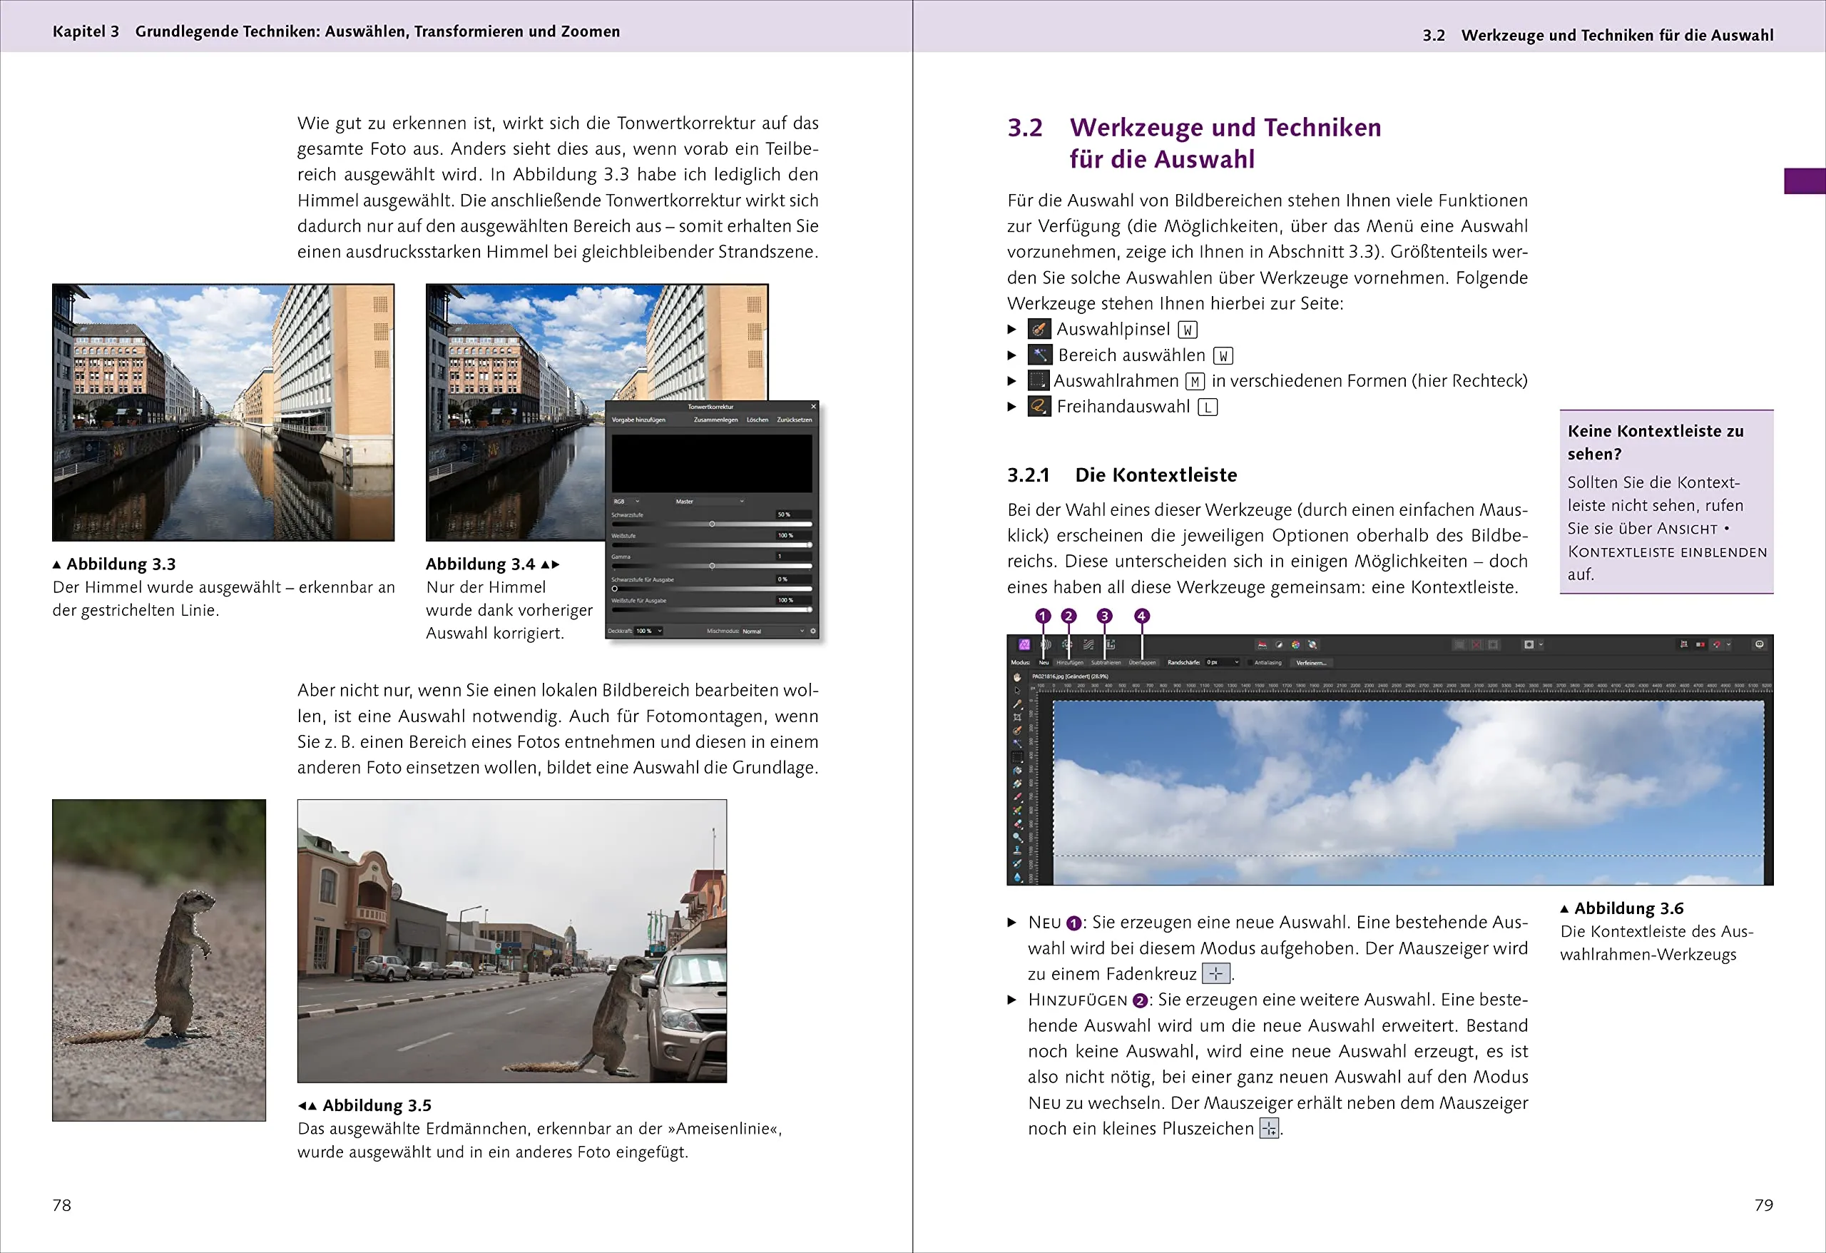Select the rectangular Marquee selection tool

pyautogui.click(x=1018, y=757)
